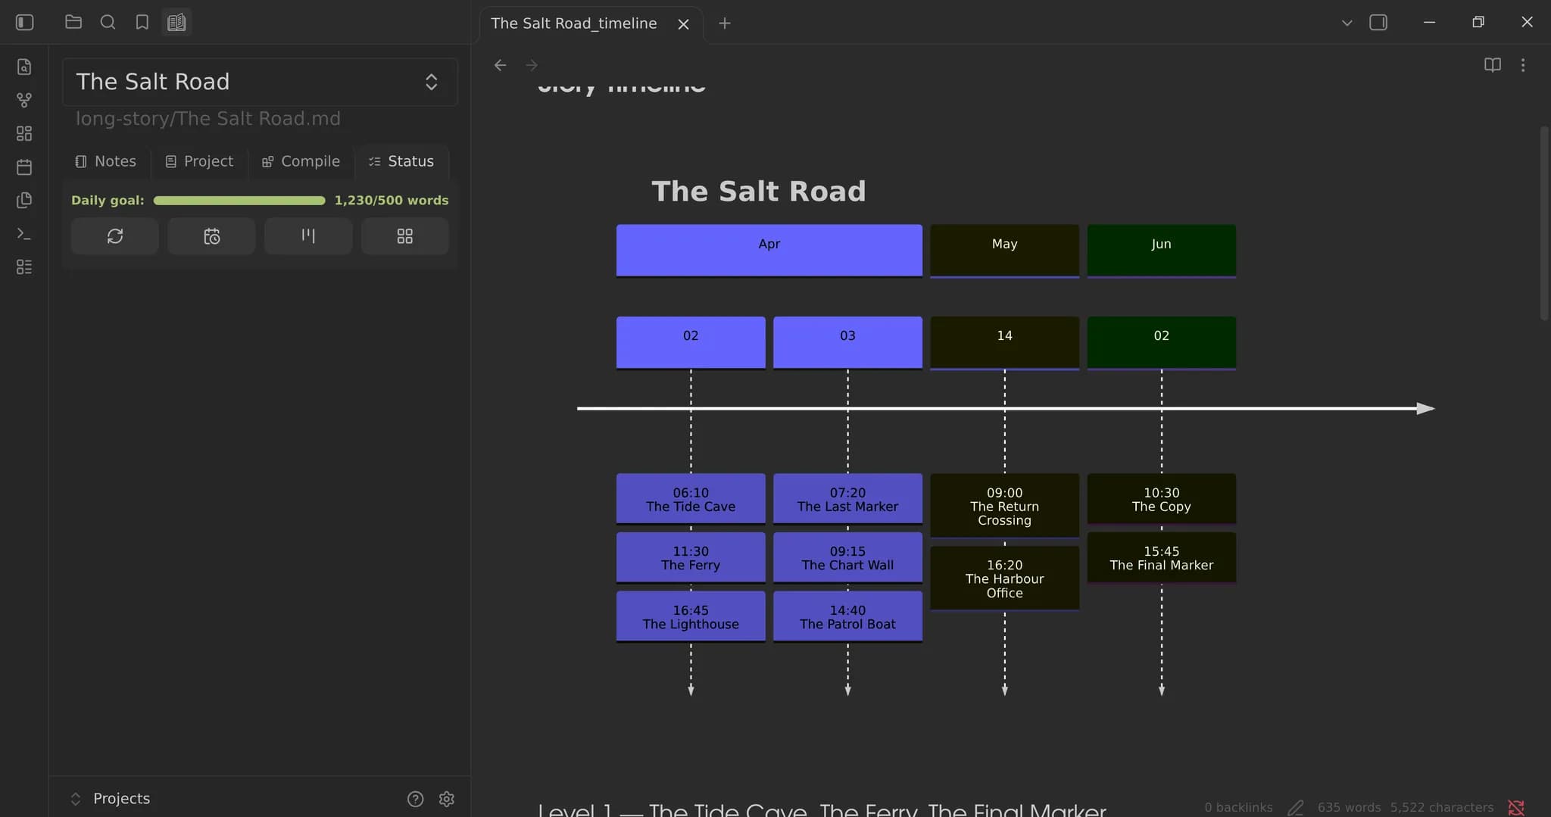
Task: Click the red sync-off status icon
Action: click(x=1516, y=807)
